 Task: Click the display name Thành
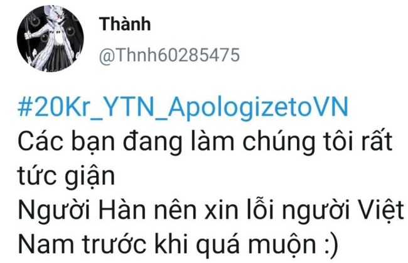125,23
